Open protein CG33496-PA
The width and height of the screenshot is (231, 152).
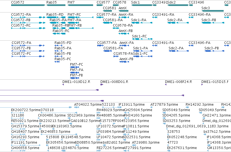tap(200, 43)
